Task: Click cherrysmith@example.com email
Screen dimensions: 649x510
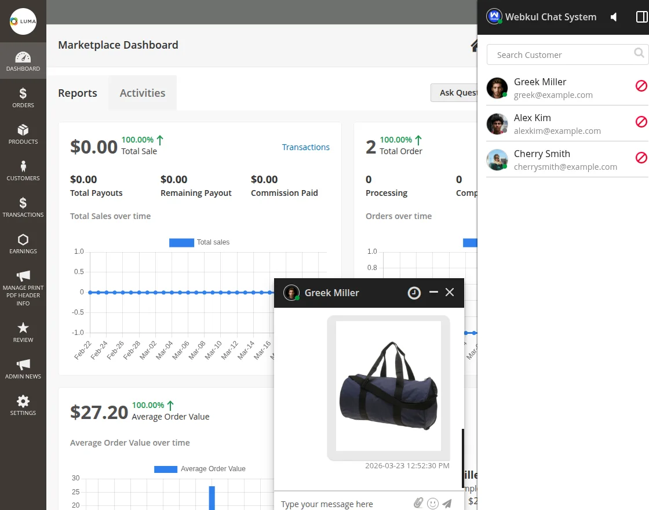Action: point(566,167)
